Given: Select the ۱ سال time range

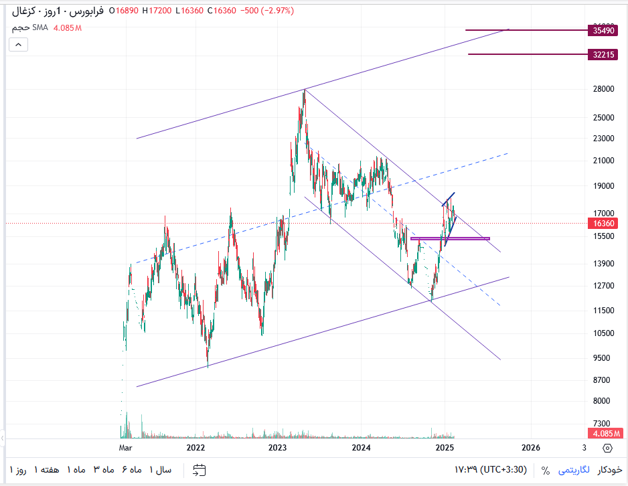Looking at the screenshot, I should click(x=161, y=469).
